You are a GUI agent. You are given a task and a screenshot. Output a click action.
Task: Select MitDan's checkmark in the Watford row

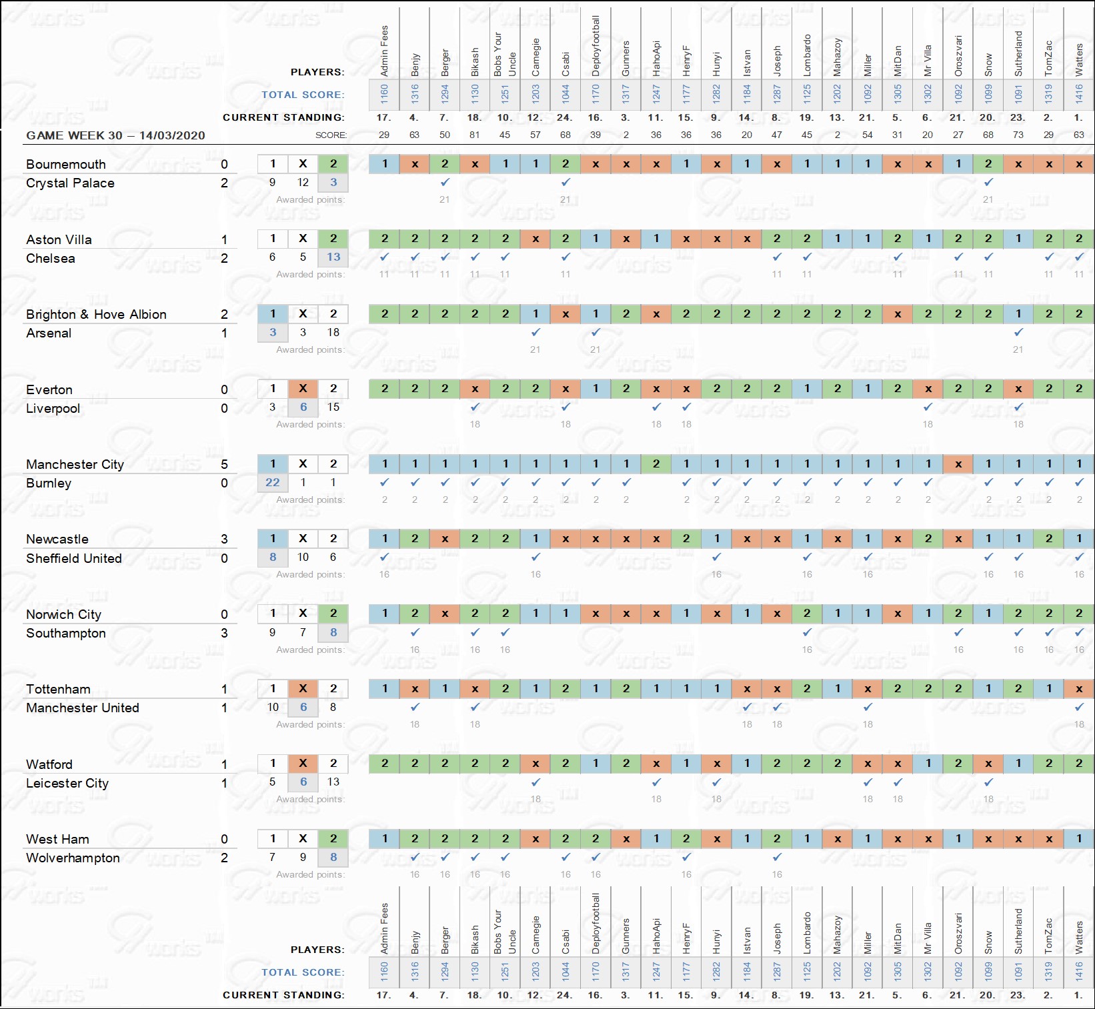click(x=898, y=782)
